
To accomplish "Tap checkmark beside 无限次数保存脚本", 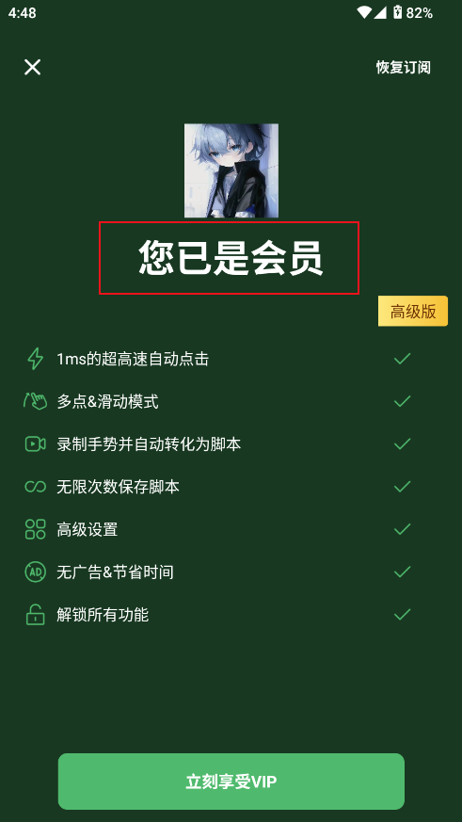I will tap(403, 487).
